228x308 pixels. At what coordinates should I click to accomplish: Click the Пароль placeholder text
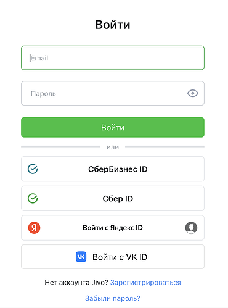point(43,94)
